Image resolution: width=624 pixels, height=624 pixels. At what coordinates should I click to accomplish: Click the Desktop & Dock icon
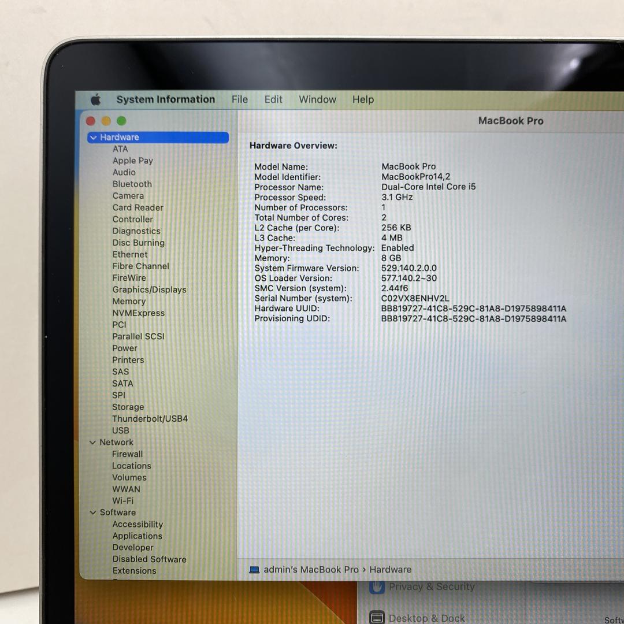pos(377,618)
